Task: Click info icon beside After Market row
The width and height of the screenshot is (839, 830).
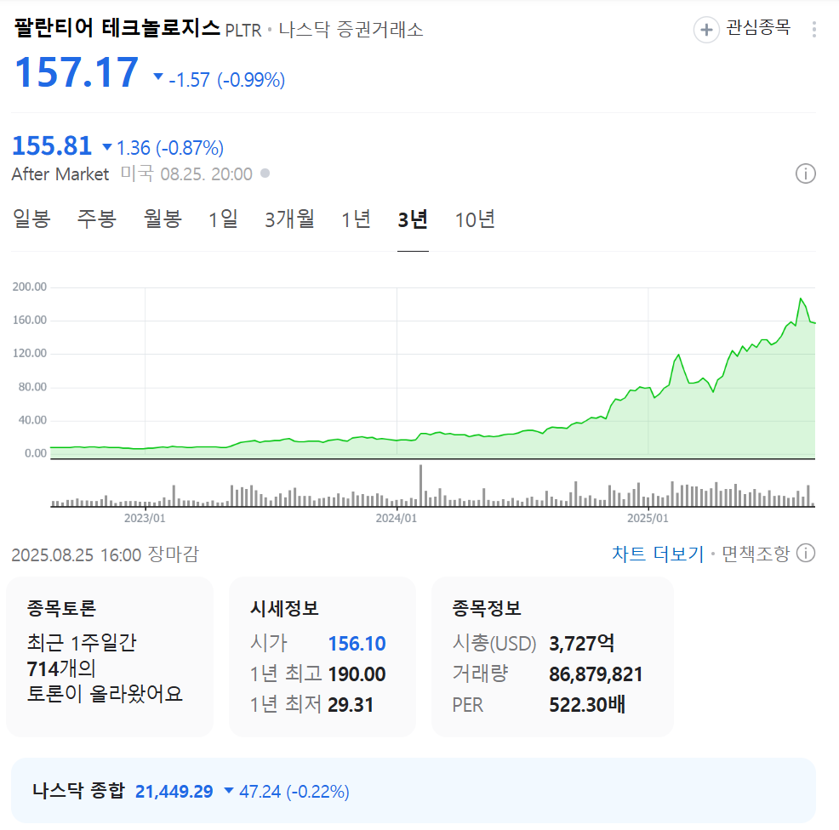Action: click(x=805, y=173)
